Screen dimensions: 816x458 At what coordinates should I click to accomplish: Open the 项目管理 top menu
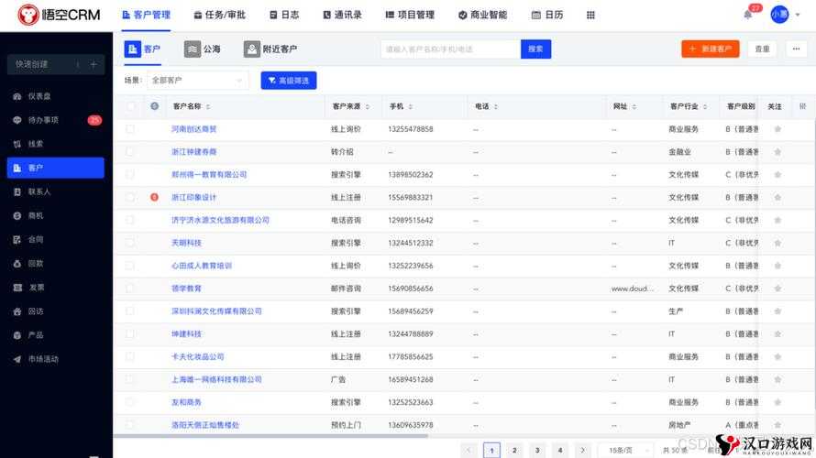(x=410, y=15)
